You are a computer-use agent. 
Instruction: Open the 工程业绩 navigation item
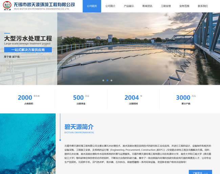pyautogui.click(x=166, y=6)
